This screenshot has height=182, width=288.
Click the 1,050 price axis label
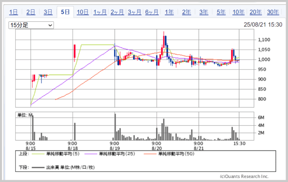(264, 50)
